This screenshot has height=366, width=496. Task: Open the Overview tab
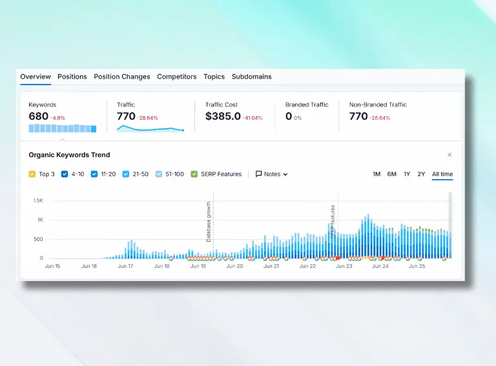(x=36, y=77)
